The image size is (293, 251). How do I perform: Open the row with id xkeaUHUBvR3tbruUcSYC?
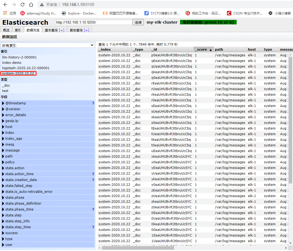(x=193, y=157)
